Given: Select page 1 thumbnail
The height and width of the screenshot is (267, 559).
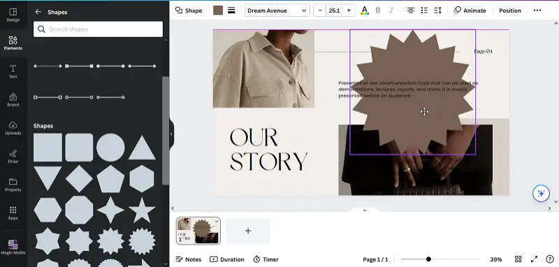Looking at the screenshot, I should pyautogui.click(x=198, y=231).
